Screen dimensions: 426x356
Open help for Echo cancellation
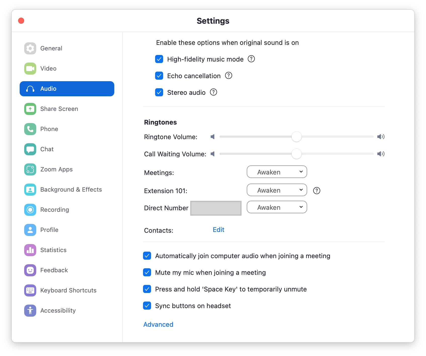pos(229,76)
